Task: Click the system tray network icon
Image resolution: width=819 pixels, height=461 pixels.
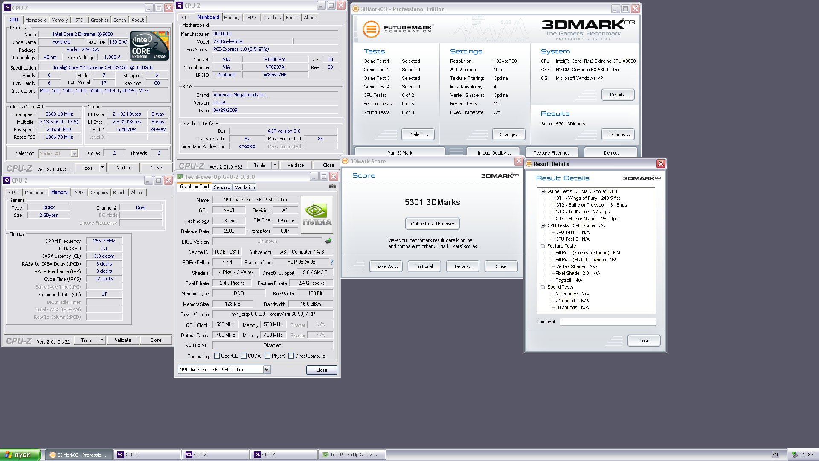Action: pyautogui.click(x=795, y=455)
